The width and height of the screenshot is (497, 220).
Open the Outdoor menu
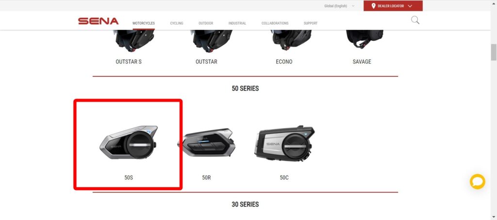pyautogui.click(x=206, y=23)
